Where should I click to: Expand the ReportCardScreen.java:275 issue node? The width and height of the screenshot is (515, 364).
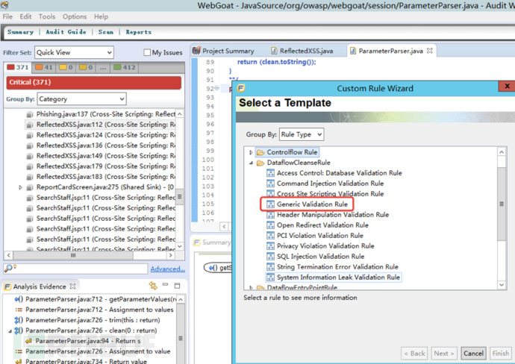click(21, 187)
